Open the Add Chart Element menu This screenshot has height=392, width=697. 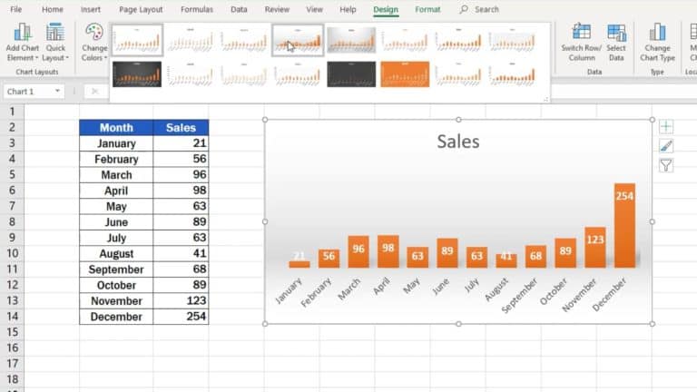tap(22, 41)
